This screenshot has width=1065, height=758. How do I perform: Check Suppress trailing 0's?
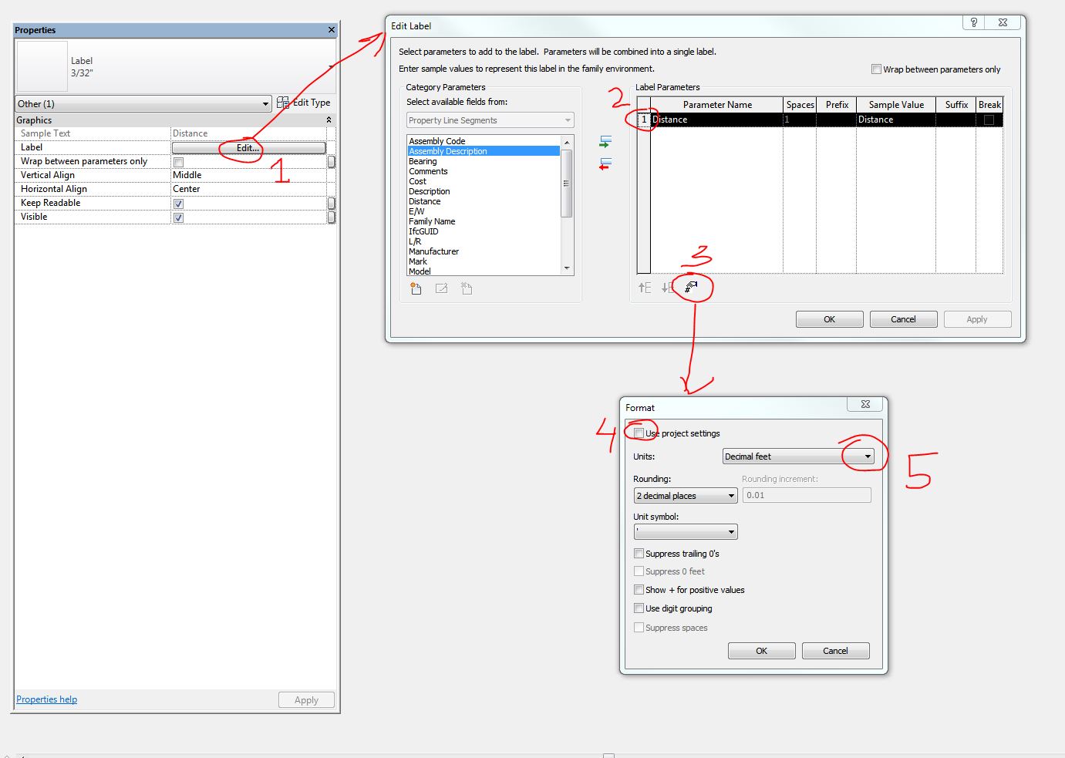tap(639, 554)
